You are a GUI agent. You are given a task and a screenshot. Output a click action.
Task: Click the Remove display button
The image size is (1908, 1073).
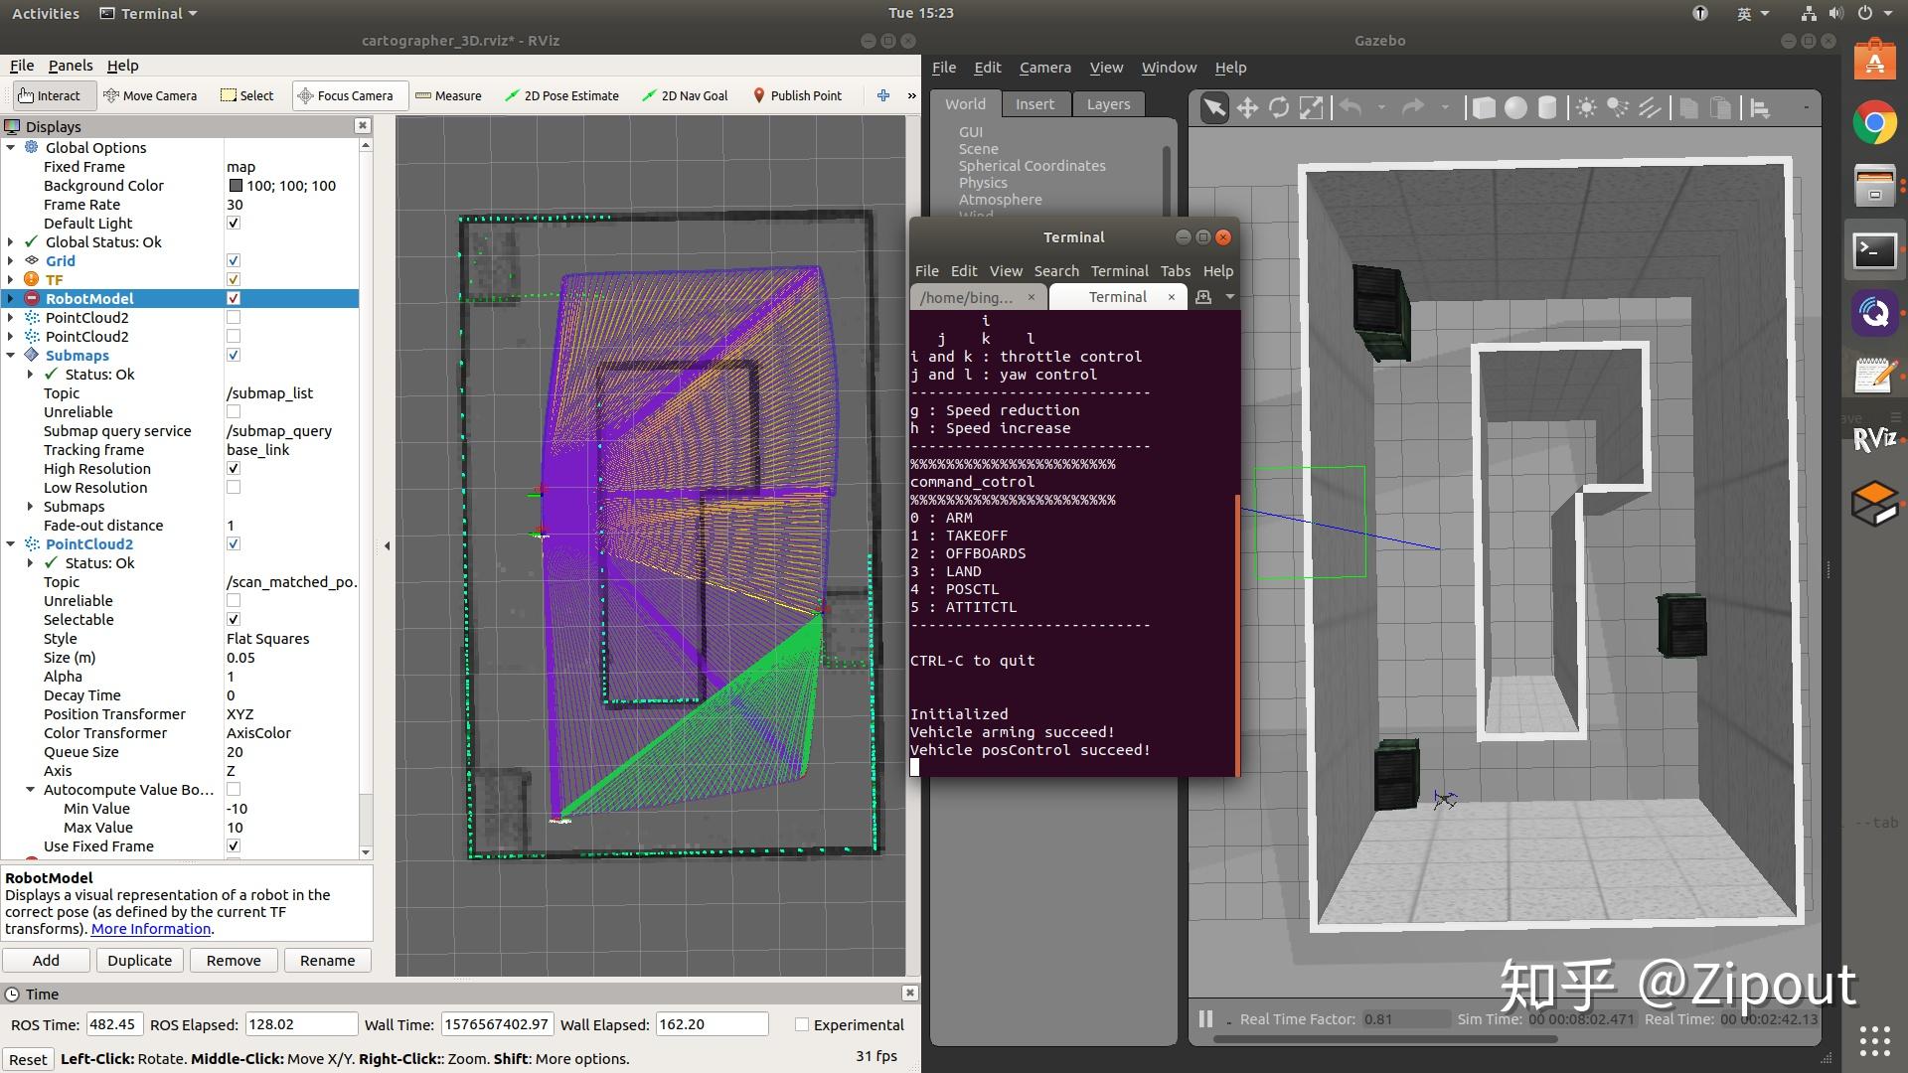(x=234, y=960)
